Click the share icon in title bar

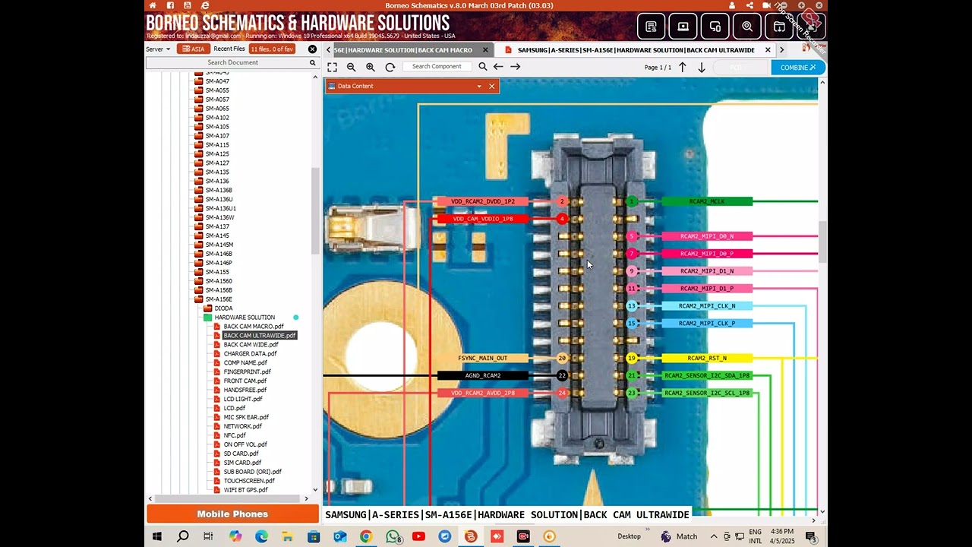point(750,5)
